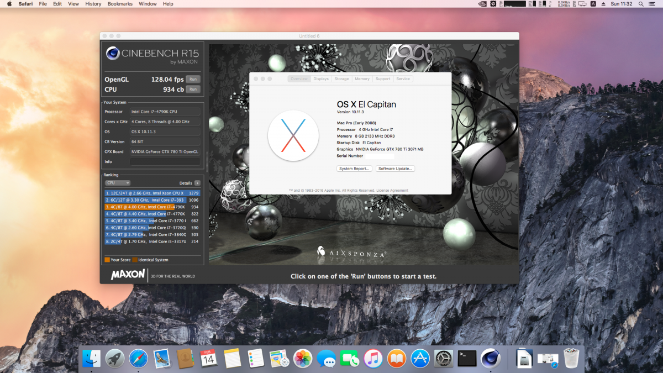Screen dimensions: 663x373
Task: Switch to Service tab in About This Mac
Action: [403, 79]
